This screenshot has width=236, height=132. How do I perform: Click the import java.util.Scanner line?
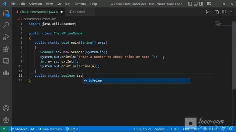tap(53, 24)
